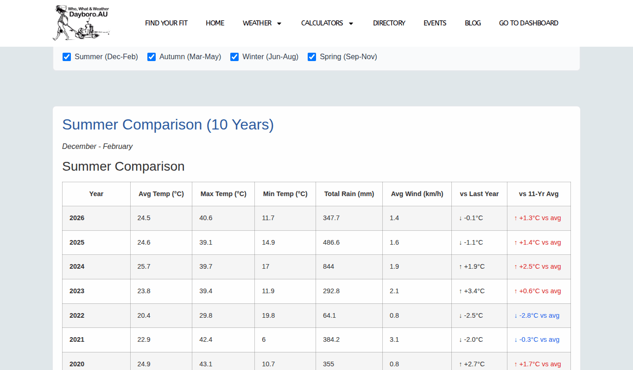Toggle the Winter (Jun-Aug) checkbox
This screenshot has height=370, width=633.
click(x=234, y=57)
